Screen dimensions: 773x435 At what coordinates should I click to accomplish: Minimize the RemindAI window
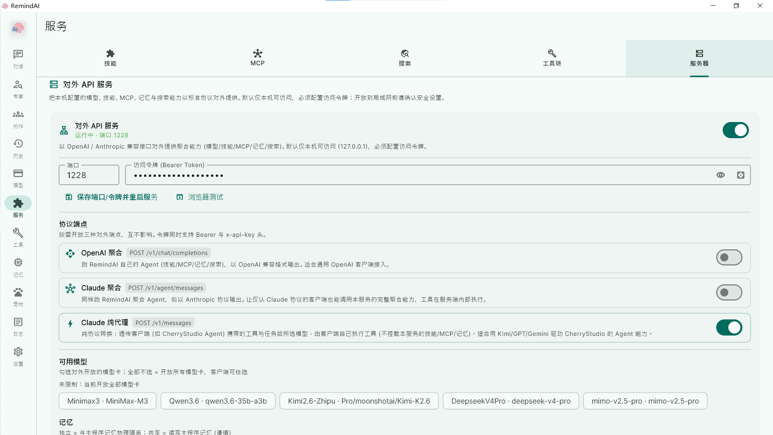click(x=713, y=6)
